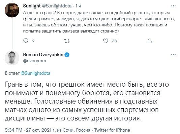The width and height of the screenshot is (180, 134).
Task: Click the share icon on Sunlight's tweet
Action: click(149, 41)
